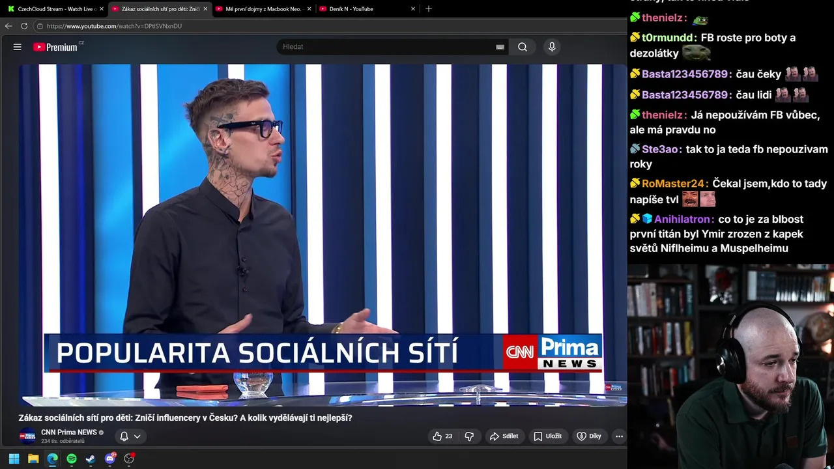Open the CNN Prima NEWS channel avatar

[x=27, y=436]
